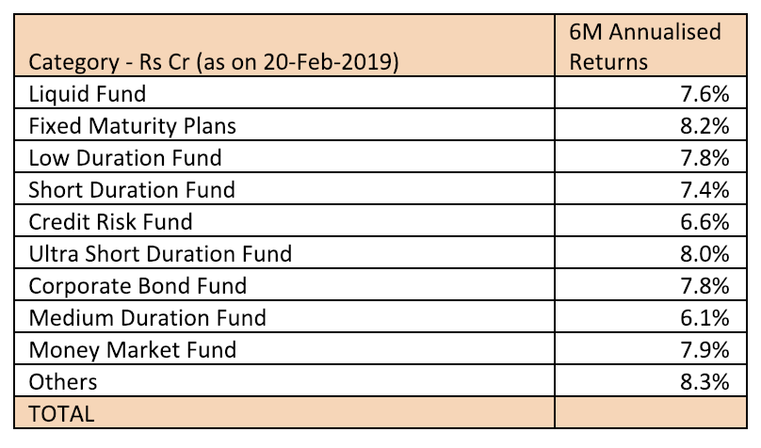This screenshot has width=761, height=448.
Task: Select the Fixed Maturity Plans cell
Action: click(x=132, y=125)
